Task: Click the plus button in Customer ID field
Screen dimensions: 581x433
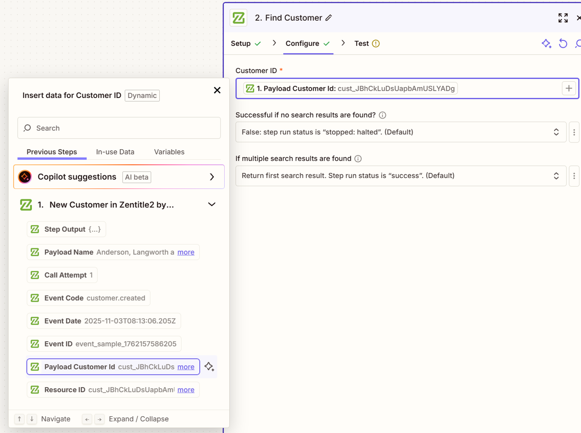Action: pyautogui.click(x=569, y=89)
